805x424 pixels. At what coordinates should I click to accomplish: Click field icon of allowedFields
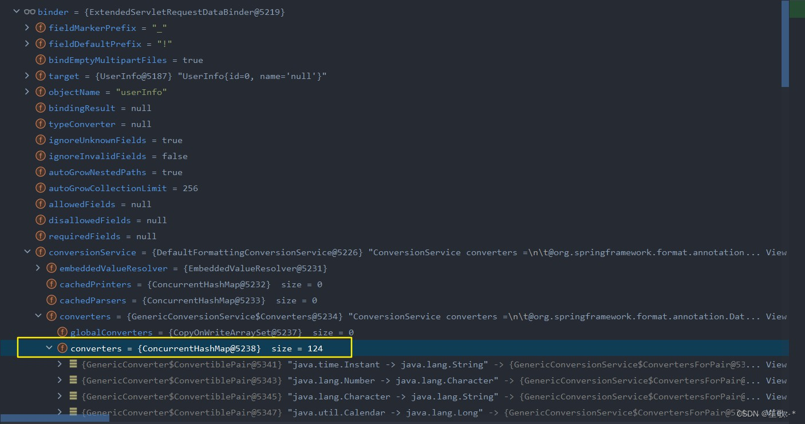click(40, 204)
